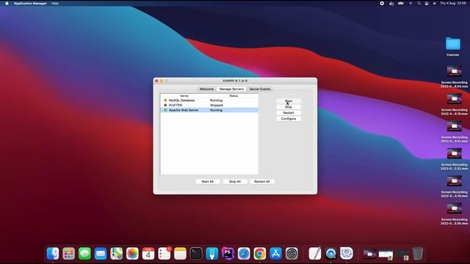Open TextEdit from the dock
The height and width of the screenshot is (264, 470).
[315, 254]
